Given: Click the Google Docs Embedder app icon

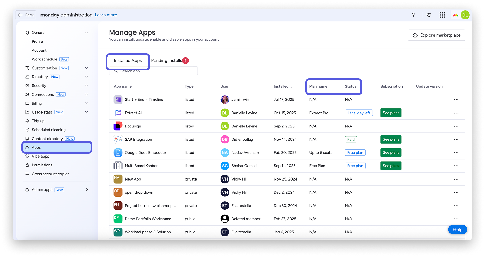Looking at the screenshot, I should [x=118, y=153].
